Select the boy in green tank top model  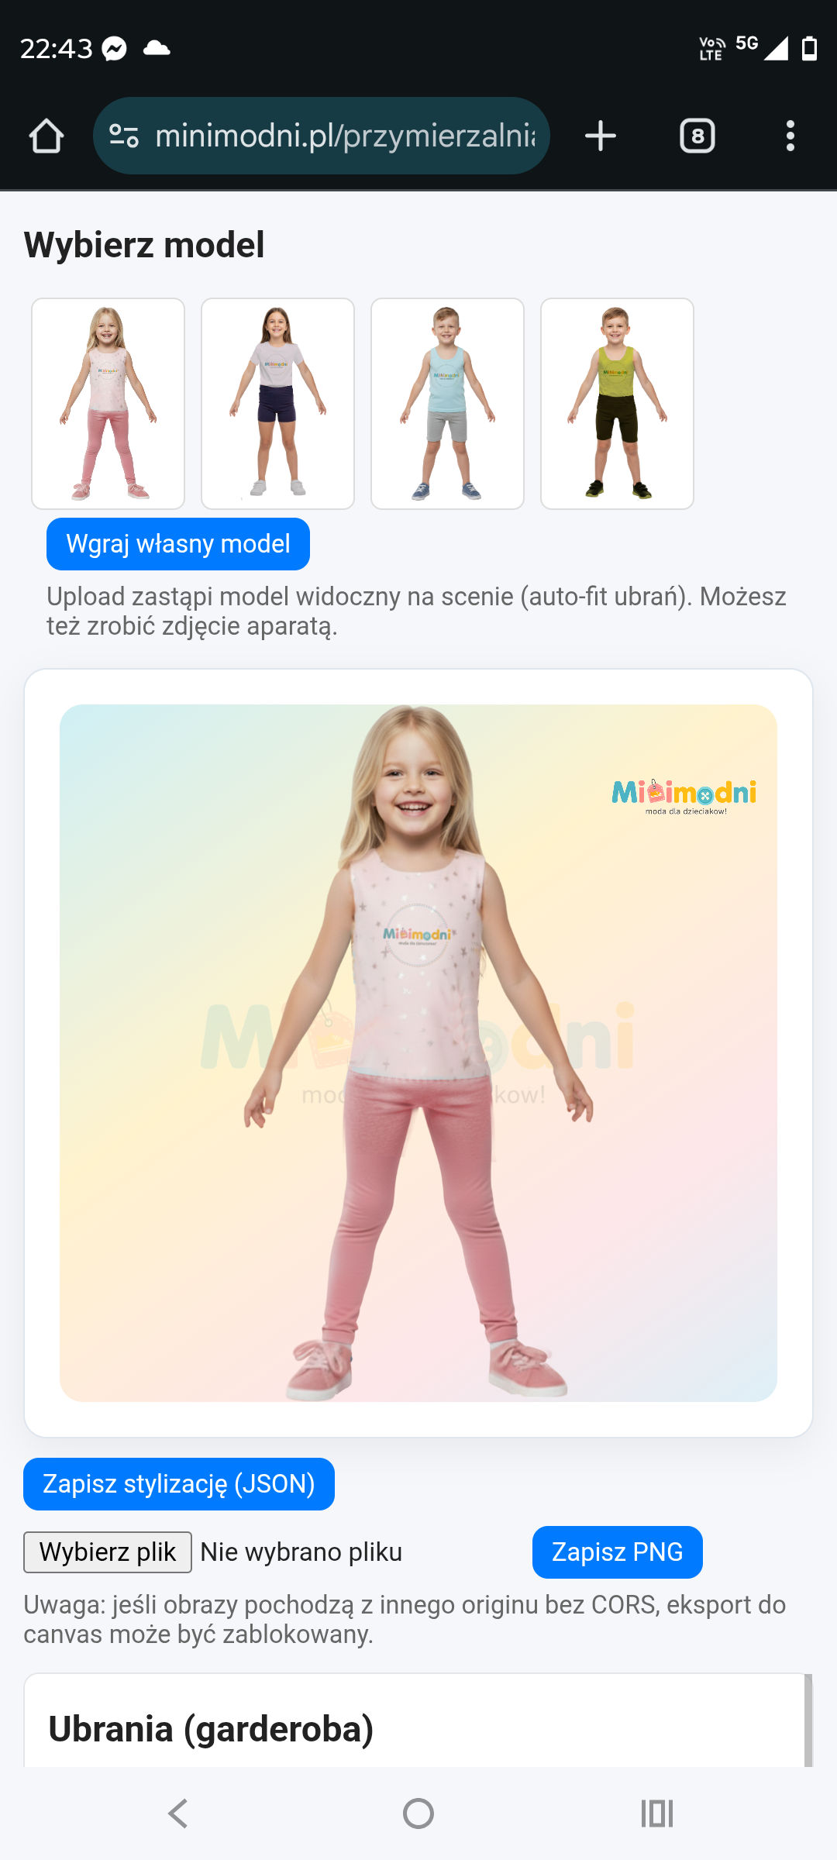pos(617,404)
